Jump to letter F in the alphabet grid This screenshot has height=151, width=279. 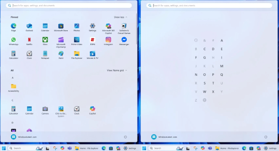pos(196,57)
